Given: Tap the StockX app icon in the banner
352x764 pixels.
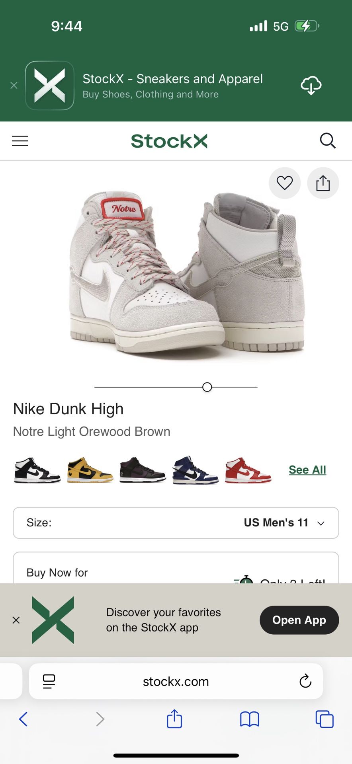Looking at the screenshot, I should click(50, 85).
